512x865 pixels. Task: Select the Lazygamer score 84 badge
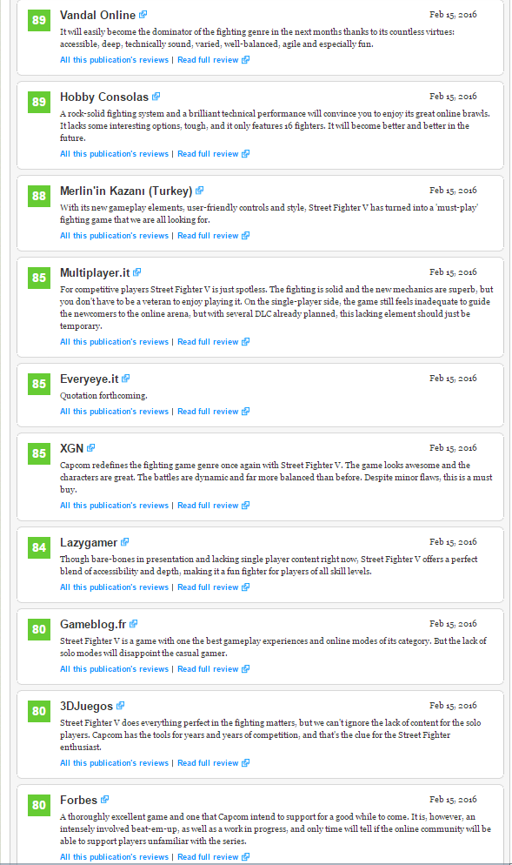point(38,547)
